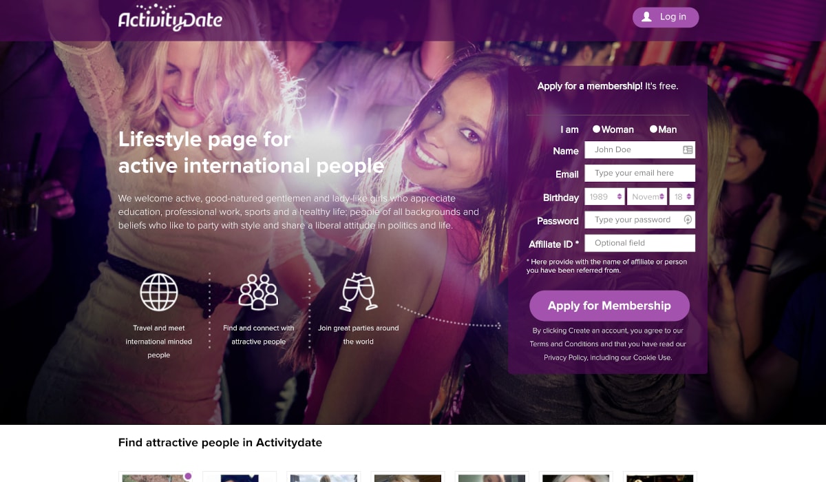The image size is (826, 482).
Task: Click in the Affiliate ID optional field
Action: click(639, 243)
